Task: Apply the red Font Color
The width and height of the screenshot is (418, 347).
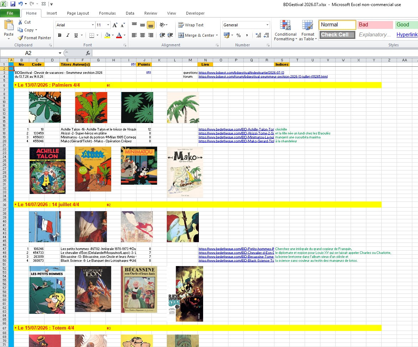Action: coord(119,35)
